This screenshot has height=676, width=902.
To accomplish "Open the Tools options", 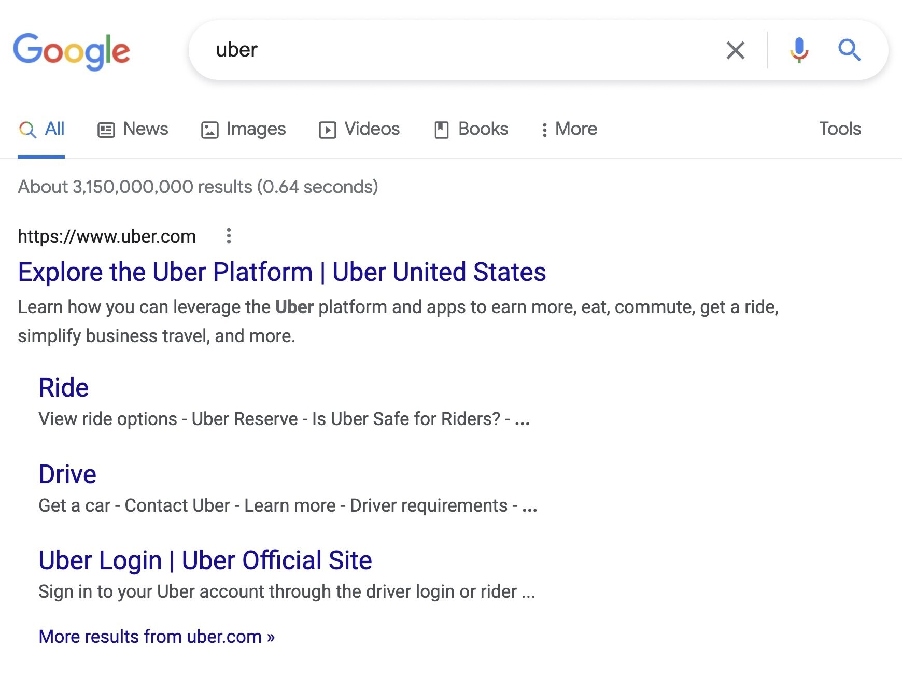I will [x=840, y=129].
